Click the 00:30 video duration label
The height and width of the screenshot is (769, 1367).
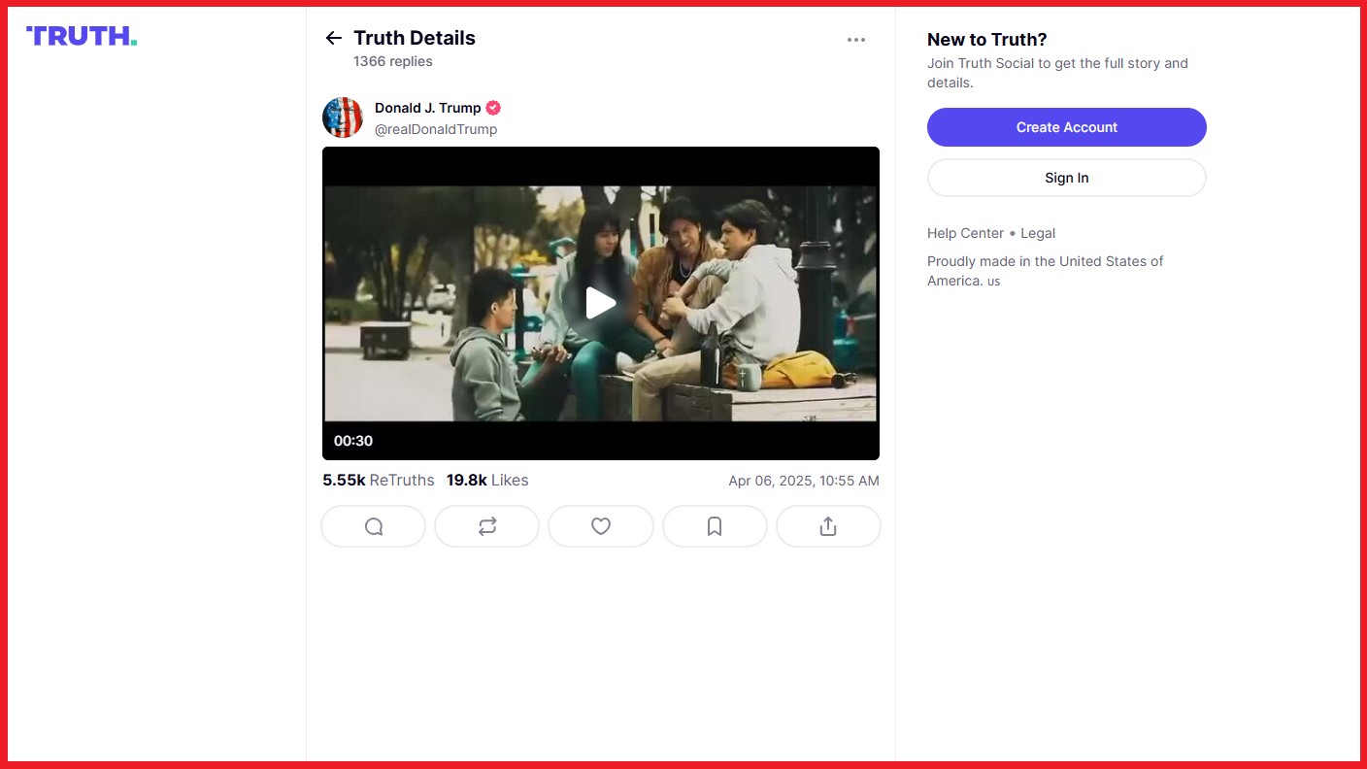tap(353, 441)
